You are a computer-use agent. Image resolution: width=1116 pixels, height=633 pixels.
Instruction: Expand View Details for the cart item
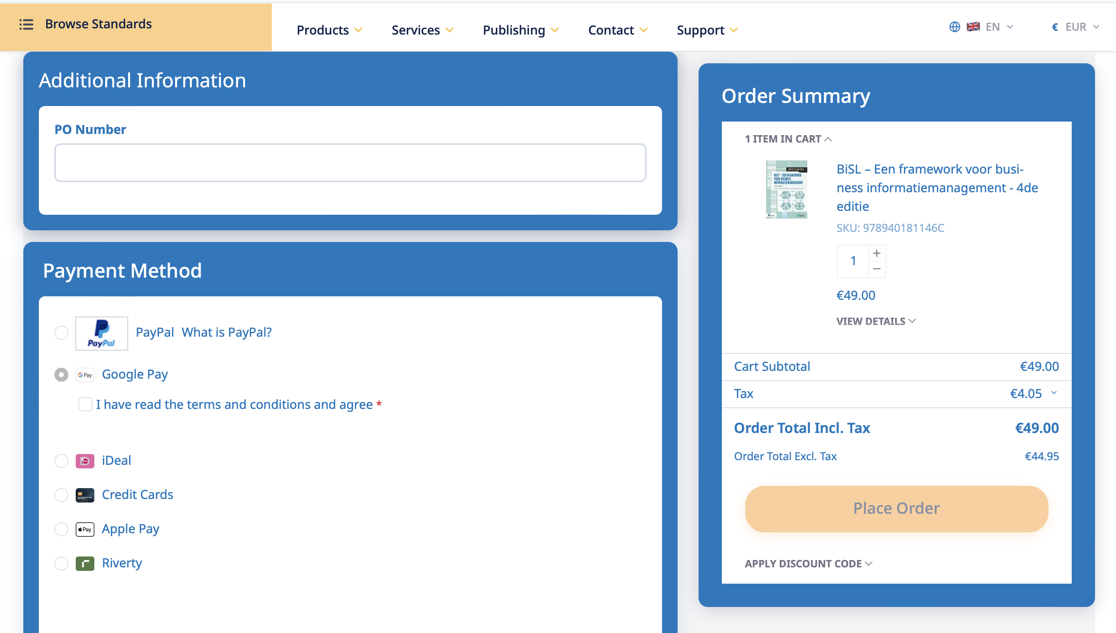[x=876, y=321]
